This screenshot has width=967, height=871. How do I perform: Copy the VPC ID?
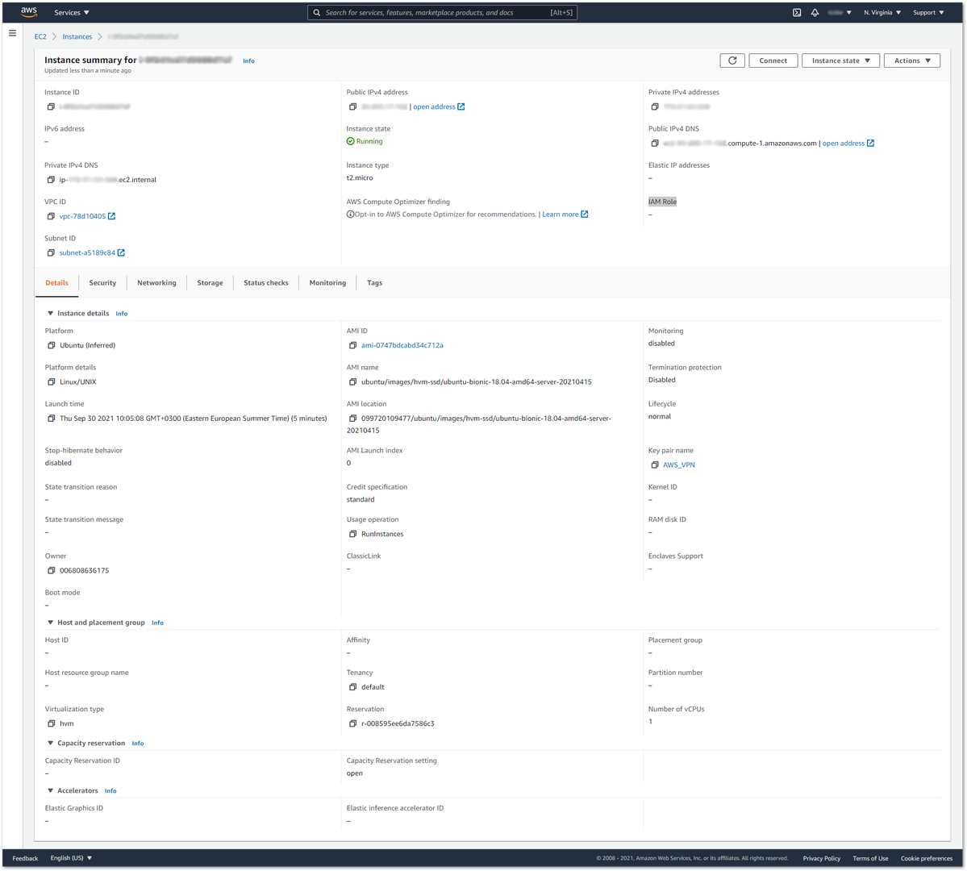(51, 216)
